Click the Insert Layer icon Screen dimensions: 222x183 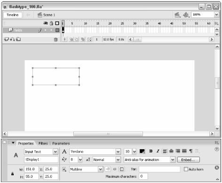point(6,39)
